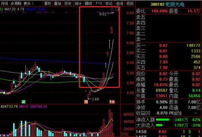This screenshot has width=202, height=137.
Task: Click the 大宗流入 green bar
Action: [159, 125]
